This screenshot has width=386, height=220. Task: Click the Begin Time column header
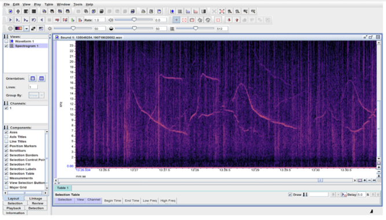pyautogui.click(x=112, y=200)
